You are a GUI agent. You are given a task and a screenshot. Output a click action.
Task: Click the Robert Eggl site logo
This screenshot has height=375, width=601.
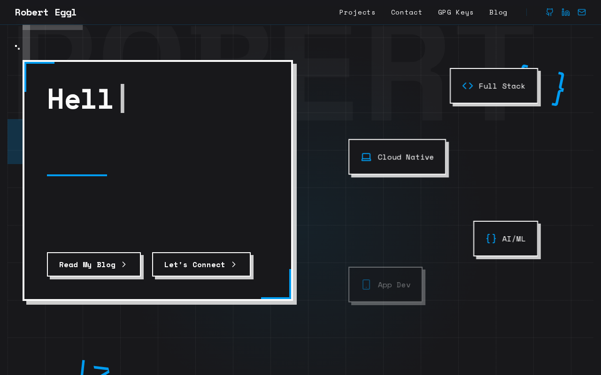[x=46, y=12]
